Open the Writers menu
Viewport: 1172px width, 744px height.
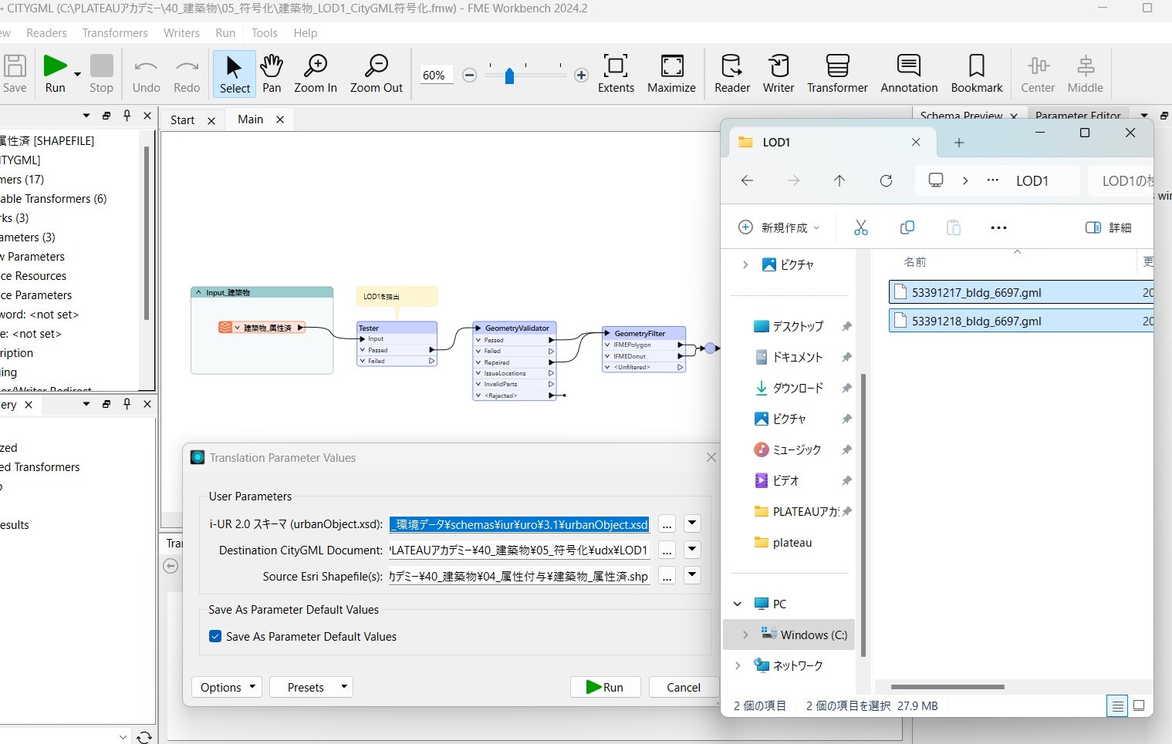[x=181, y=33]
